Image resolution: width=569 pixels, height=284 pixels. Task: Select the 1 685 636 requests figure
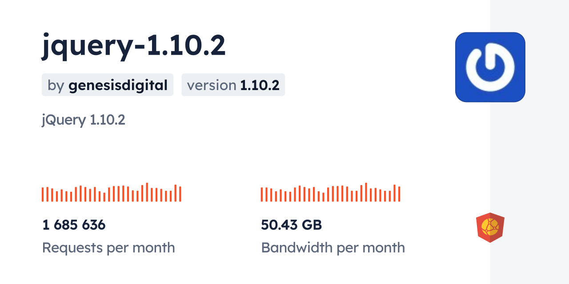74,225
